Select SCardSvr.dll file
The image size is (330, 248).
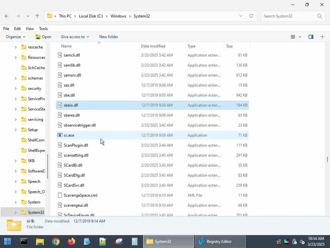(x=152, y=185)
